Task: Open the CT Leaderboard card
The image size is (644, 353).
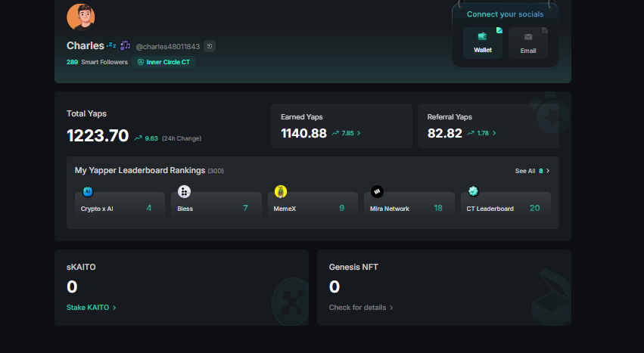Action: (506, 206)
